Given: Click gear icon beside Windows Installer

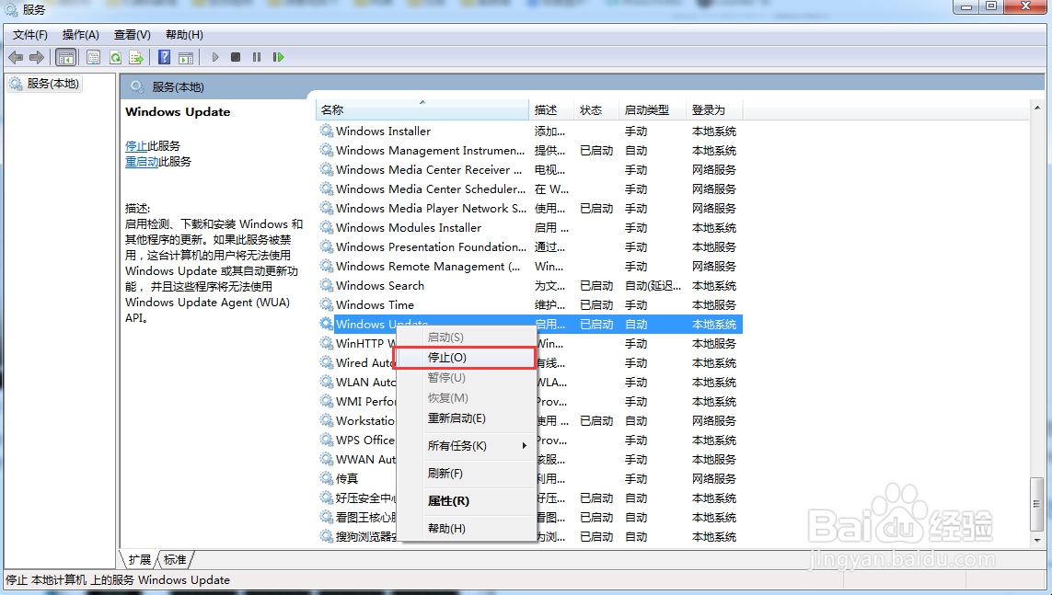Looking at the screenshot, I should click(x=327, y=131).
